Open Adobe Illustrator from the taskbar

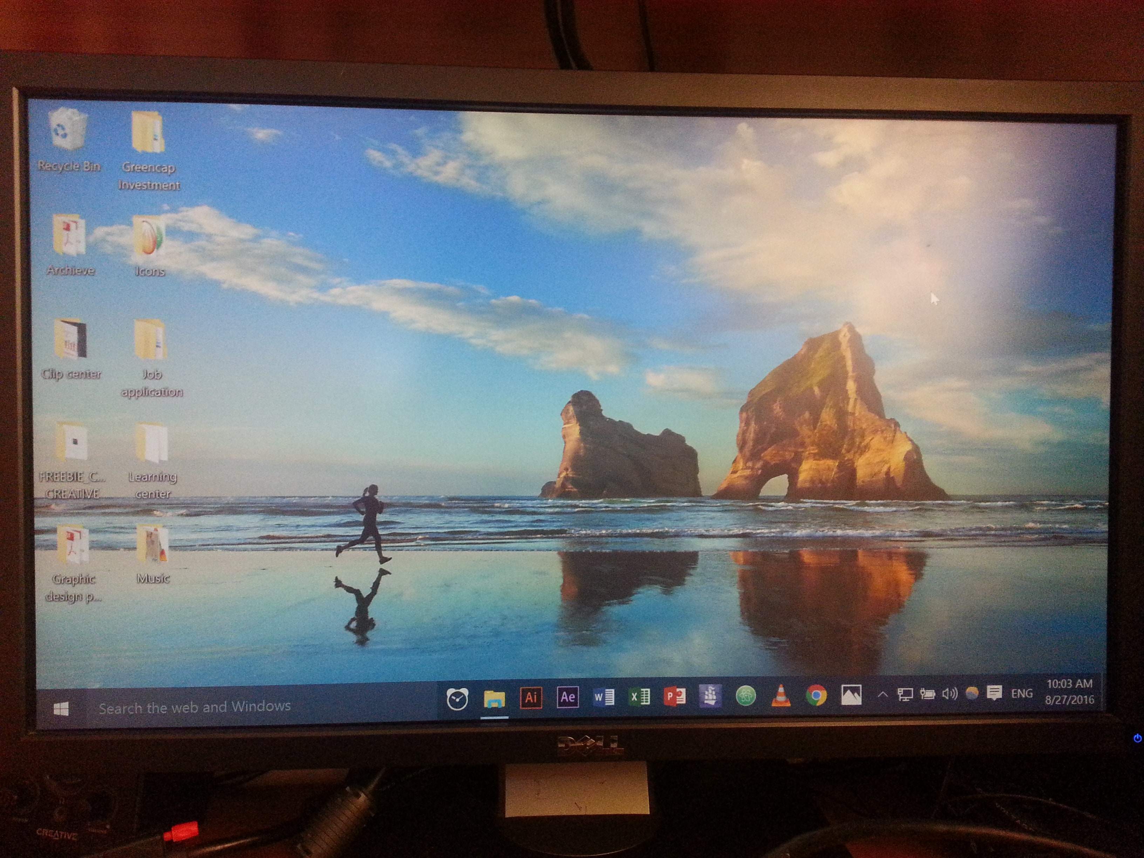coord(531,698)
